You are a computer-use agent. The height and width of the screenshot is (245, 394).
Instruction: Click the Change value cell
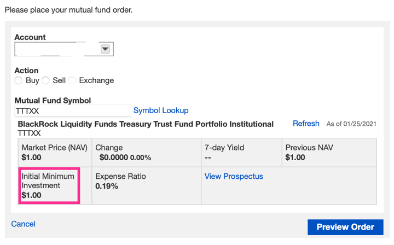pyautogui.click(x=146, y=153)
